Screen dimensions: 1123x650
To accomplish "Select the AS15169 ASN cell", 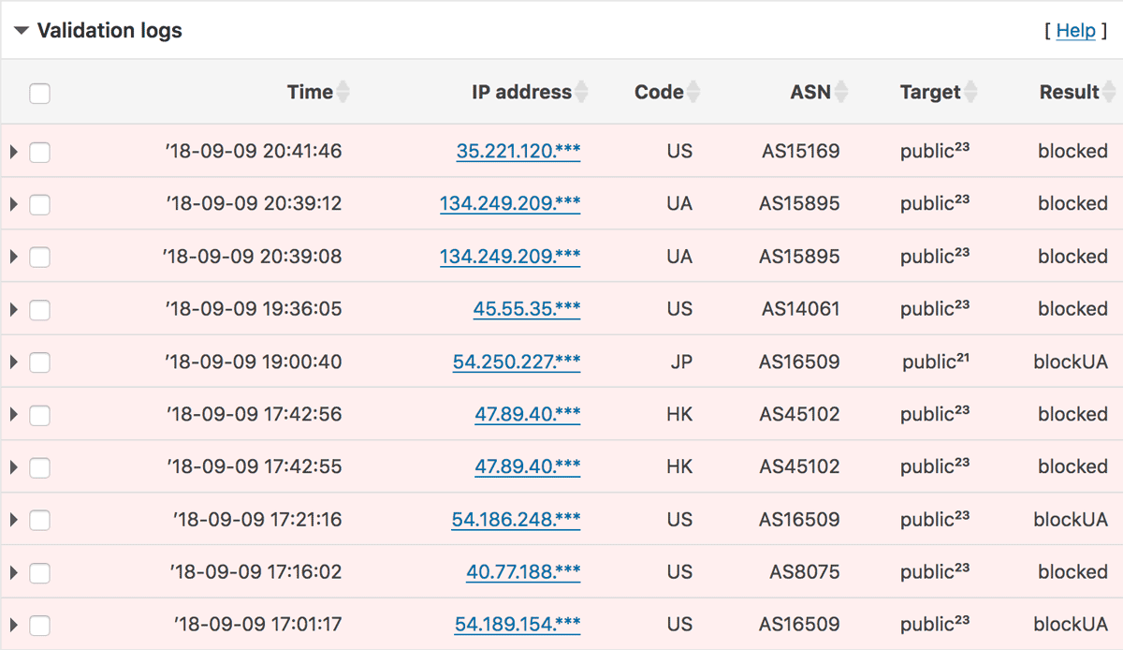I will tap(799, 151).
